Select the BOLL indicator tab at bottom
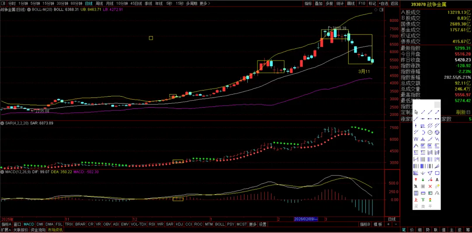This screenshot has height=233, width=472. click(x=220, y=224)
